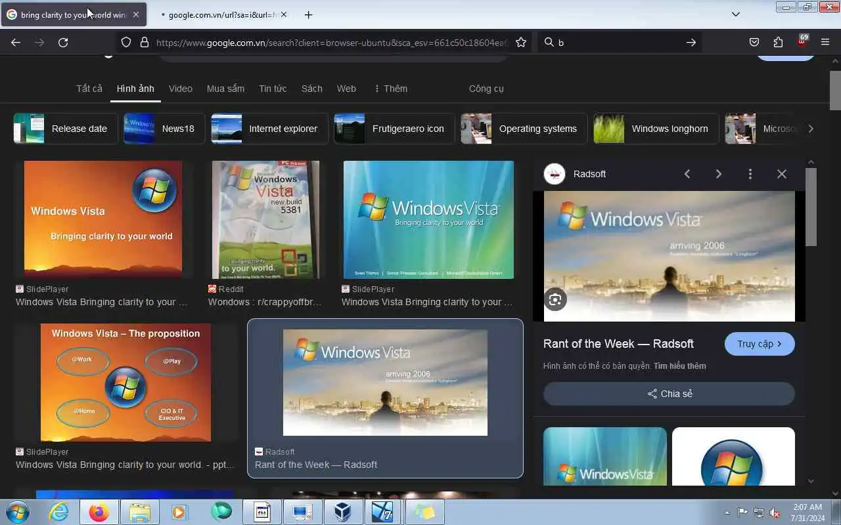
Task: Open the clock showing 2:07 AM
Action: [807, 513]
